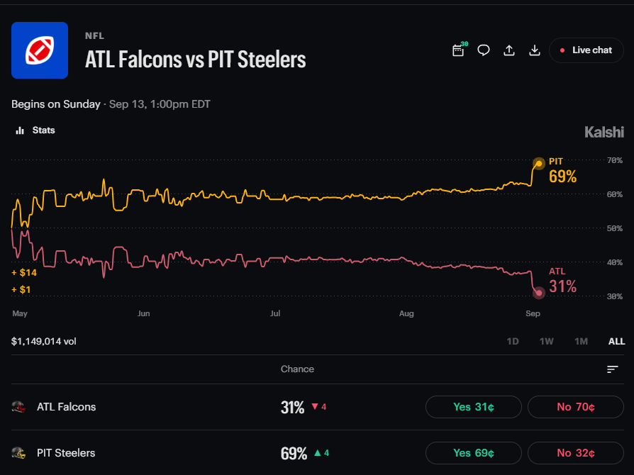
Task: Click the share upload icon
Action: point(509,50)
